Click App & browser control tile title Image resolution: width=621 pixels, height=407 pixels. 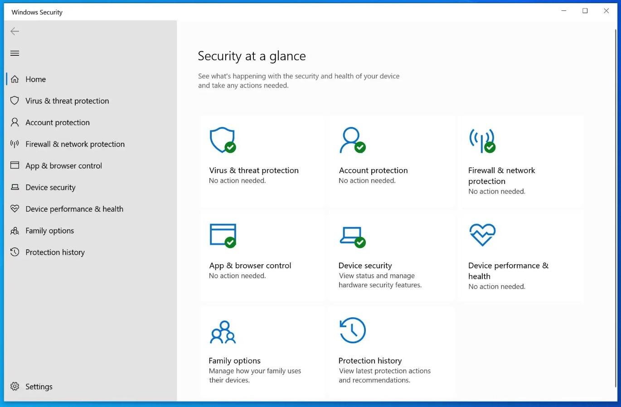[250, 266]
